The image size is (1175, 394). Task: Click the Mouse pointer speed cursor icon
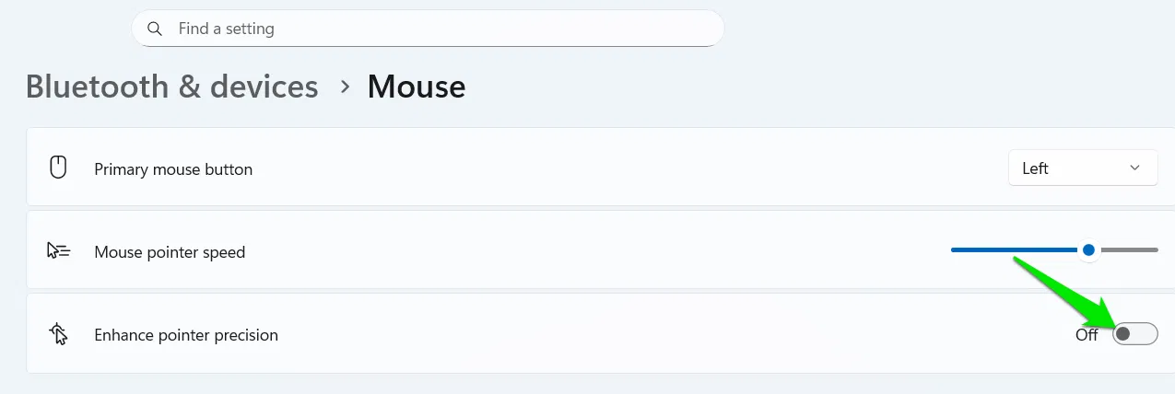click(x=58, y=251)
